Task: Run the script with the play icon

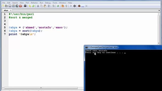Action: pyautogui.click(x=71, y=6)
